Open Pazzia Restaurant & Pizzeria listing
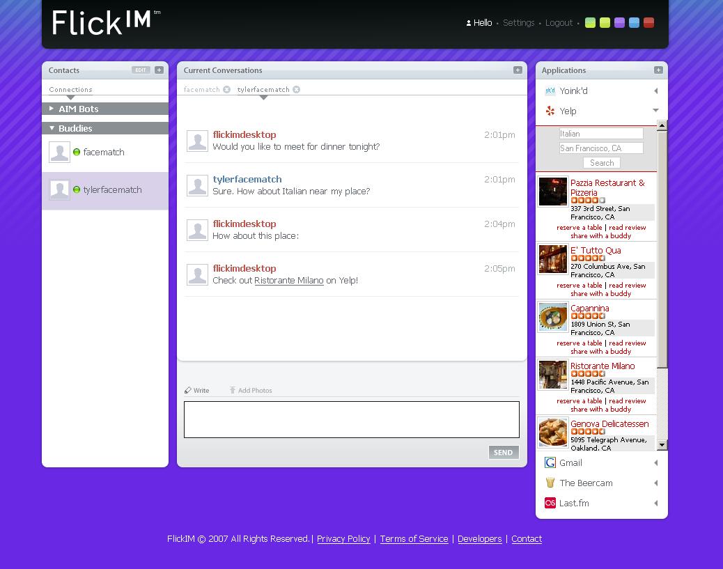723x569 pixels. (x=607, y=187)
